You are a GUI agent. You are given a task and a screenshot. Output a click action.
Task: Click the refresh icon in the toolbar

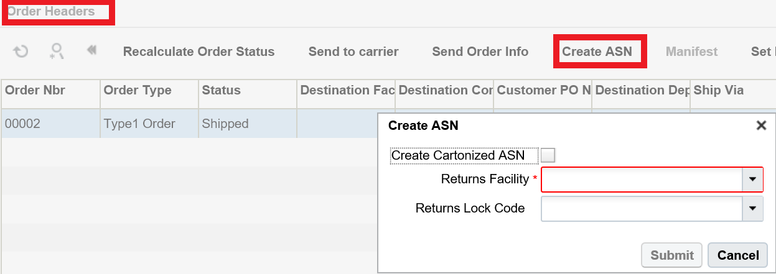[x=21, y=52]
